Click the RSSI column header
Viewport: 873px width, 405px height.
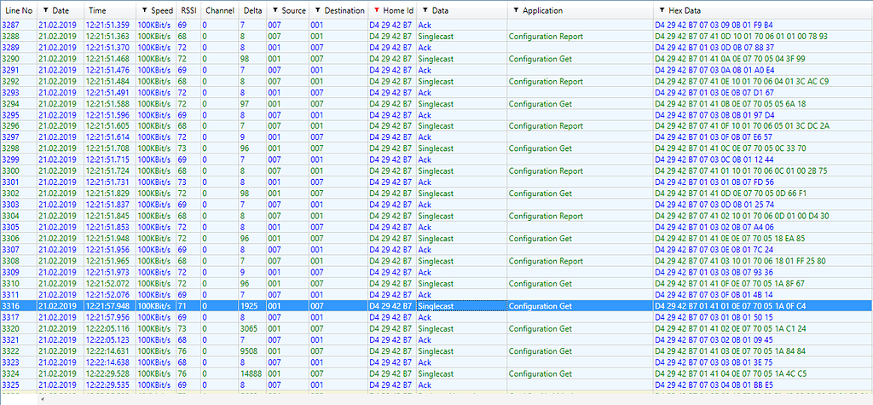188,10
